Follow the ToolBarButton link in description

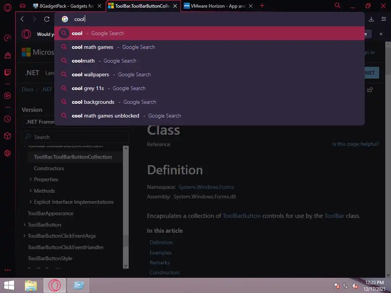tap(242, 216)
